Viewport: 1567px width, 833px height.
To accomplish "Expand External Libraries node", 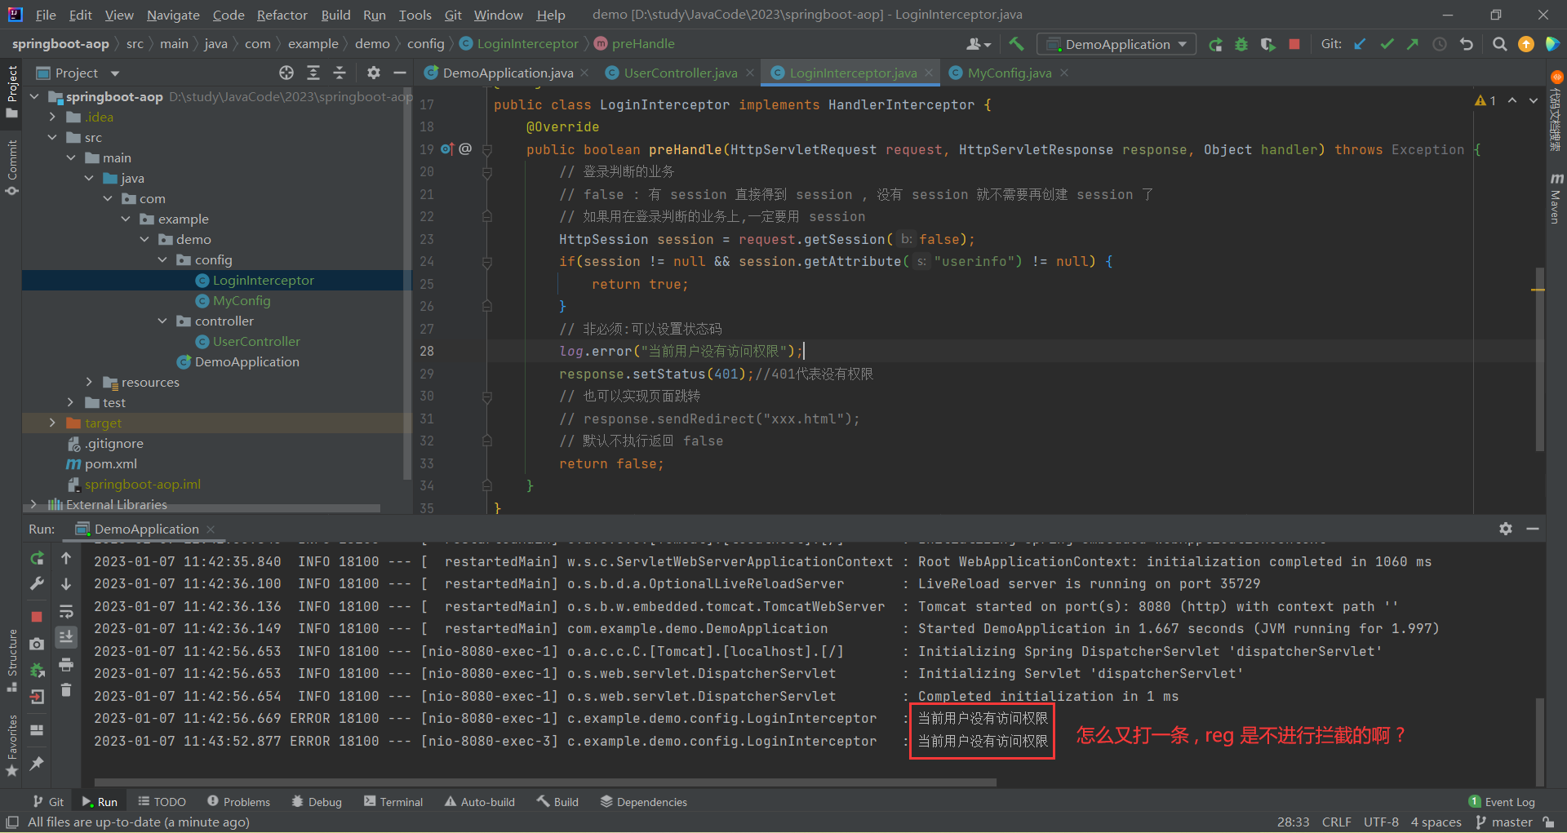I will pyautogui.click(x=34, y=505).
